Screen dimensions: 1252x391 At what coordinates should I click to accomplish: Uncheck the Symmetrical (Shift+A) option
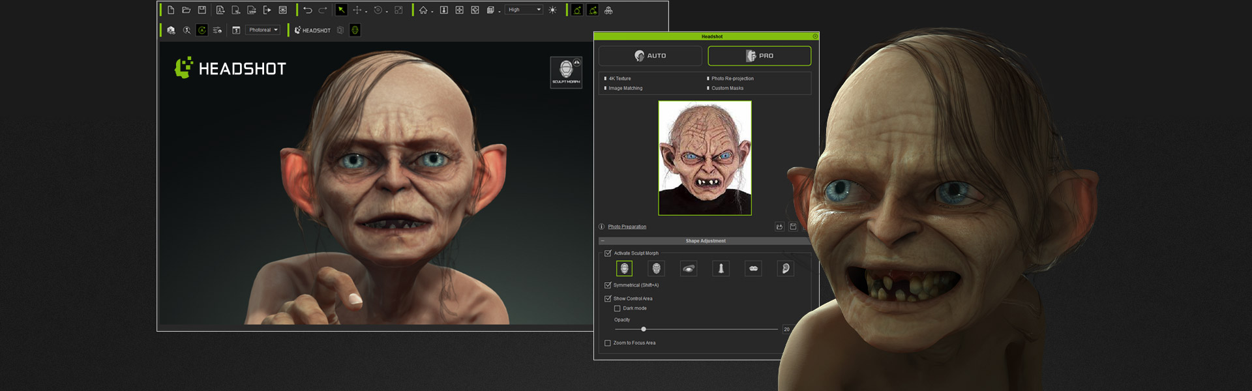tap(608, 285)
